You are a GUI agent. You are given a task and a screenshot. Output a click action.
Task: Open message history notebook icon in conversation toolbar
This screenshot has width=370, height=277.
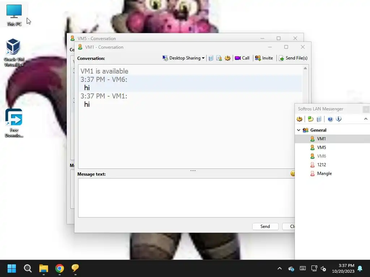211,58
